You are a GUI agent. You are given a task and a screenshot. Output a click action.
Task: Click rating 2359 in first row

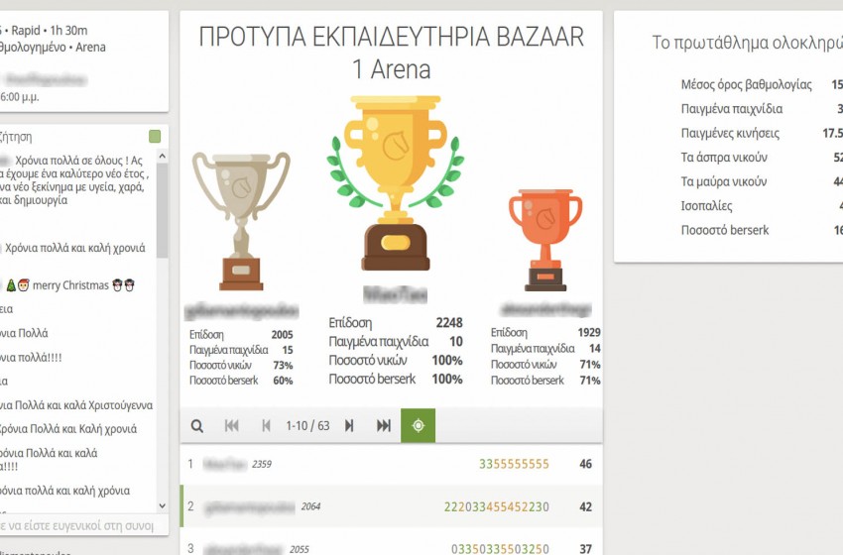tap(262, 464)
